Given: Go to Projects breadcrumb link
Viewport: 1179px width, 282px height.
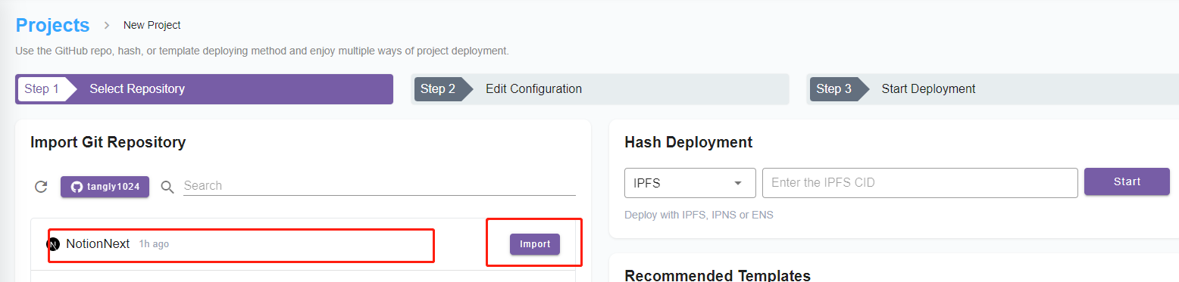Looking at the screenshot, I should (x=52, y=25).
